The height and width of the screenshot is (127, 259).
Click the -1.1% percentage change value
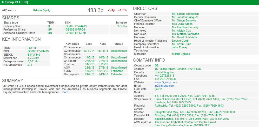(x=122, y=10)
